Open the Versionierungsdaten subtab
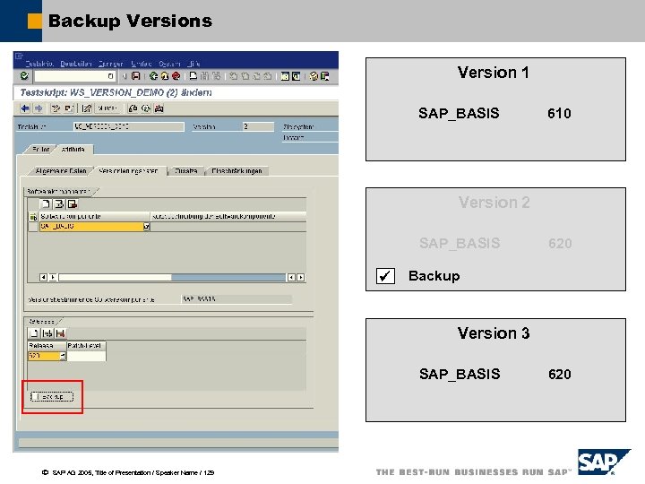Screen dimensions: 645x484 [x=128, y=171]
